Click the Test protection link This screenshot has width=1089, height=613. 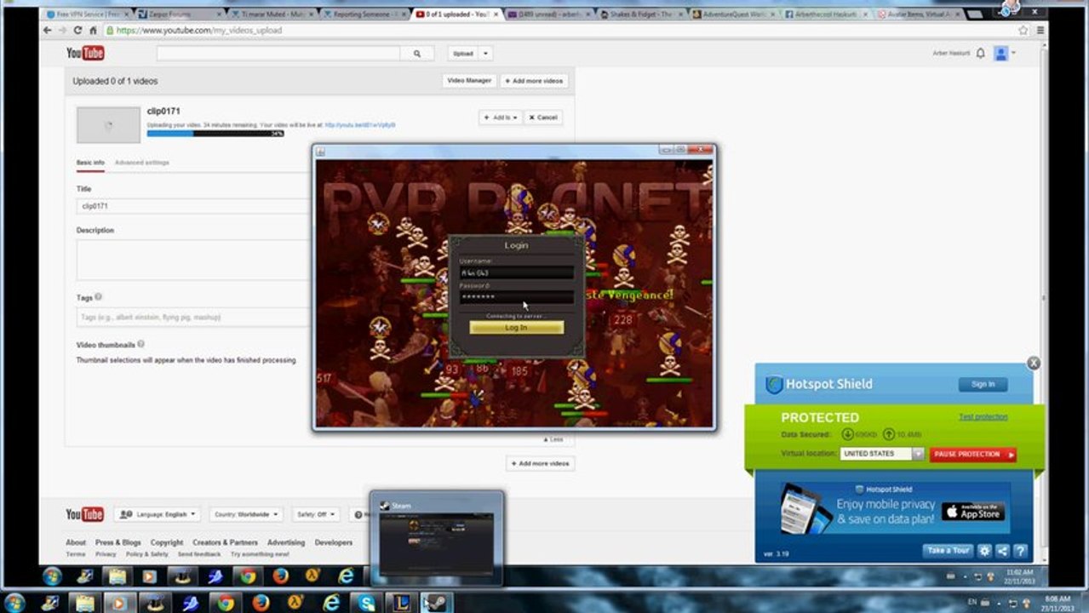point(983,417)
